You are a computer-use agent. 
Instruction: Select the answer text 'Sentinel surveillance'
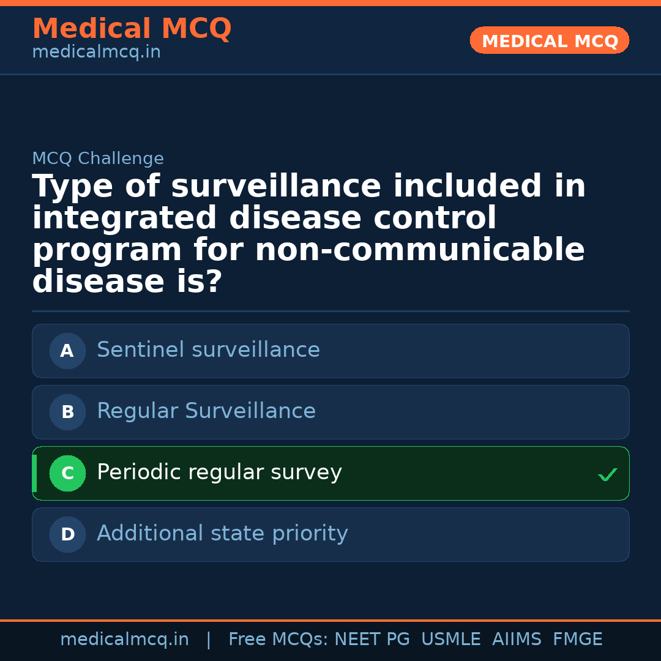[x=208, y=350]
